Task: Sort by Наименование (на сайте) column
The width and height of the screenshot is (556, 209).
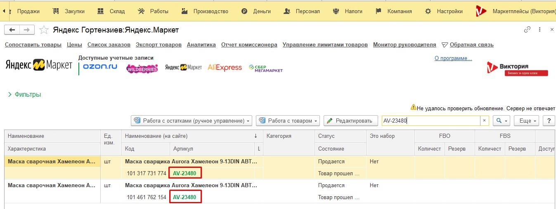Action: (192, 136)
